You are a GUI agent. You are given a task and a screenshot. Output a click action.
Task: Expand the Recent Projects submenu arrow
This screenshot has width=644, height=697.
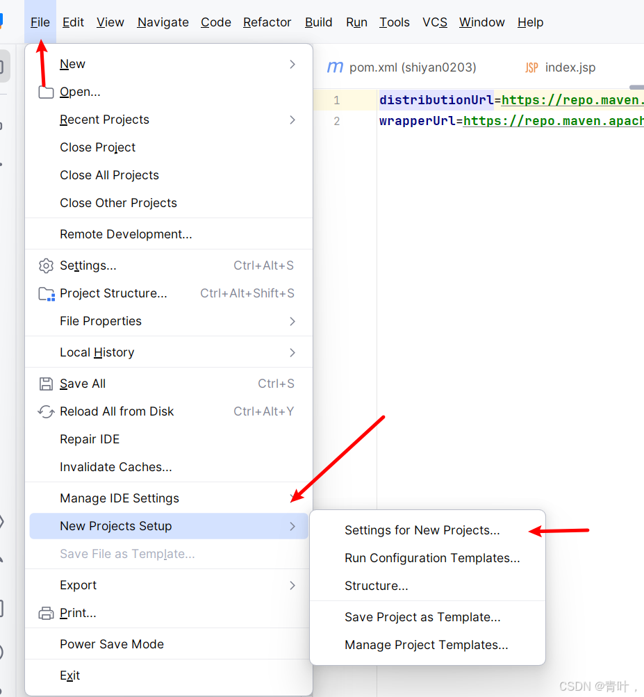(292, 120)
